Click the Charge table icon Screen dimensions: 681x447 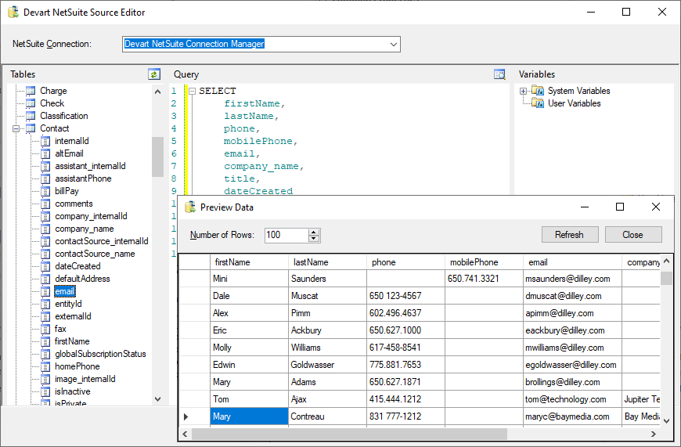tap(31, 91)
